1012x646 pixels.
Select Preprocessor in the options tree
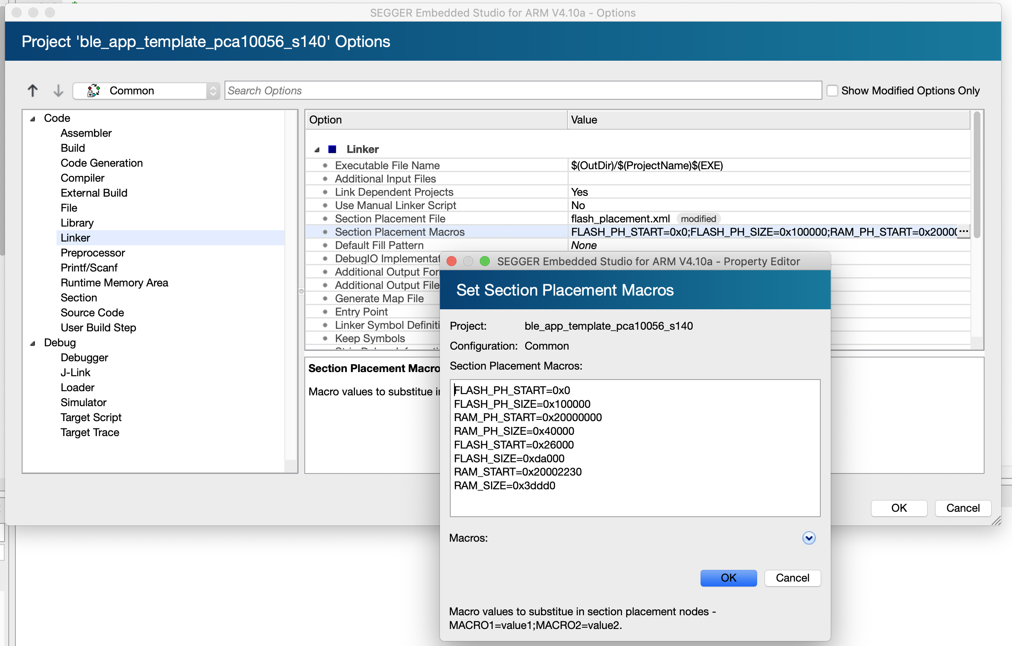click(x=92, y=253)
